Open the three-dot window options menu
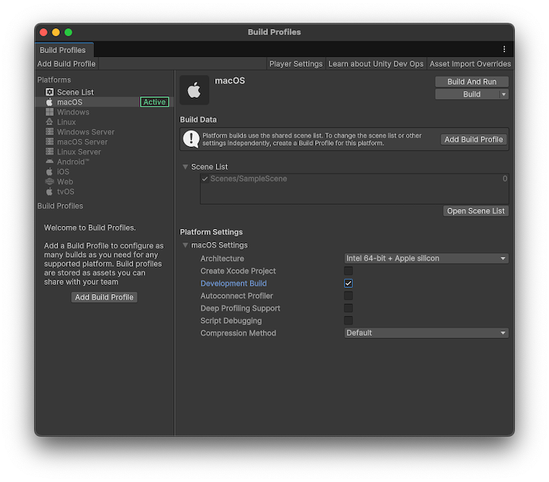Image resolution: width=549 pixels, height=482 pixels. tap(504, 49)
